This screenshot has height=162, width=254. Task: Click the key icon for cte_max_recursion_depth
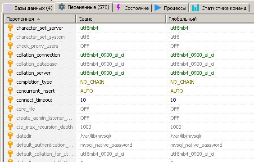[x=10, y=127]
